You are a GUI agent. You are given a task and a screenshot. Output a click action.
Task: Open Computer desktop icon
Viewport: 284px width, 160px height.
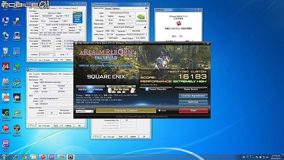(x=6, y=22)
